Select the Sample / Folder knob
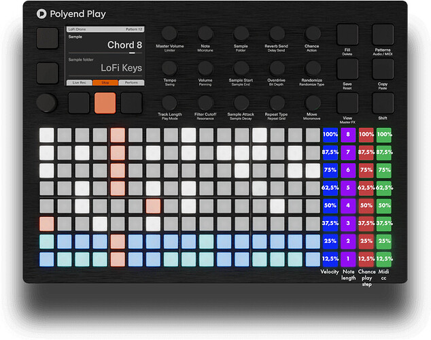This screenshot has width=431, height=340. click(x=241, y=34)
